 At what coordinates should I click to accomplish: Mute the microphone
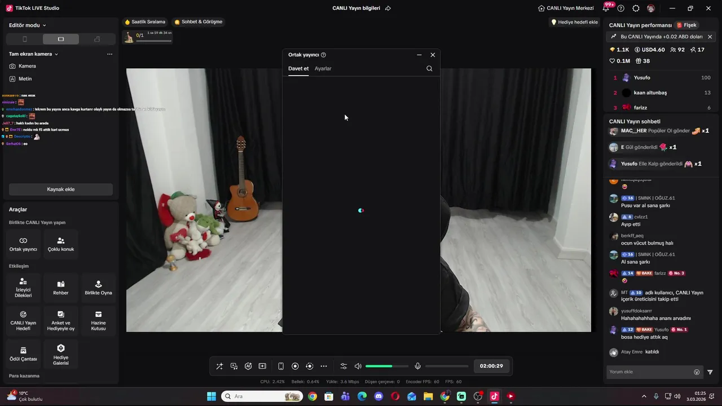coord(418,366)
